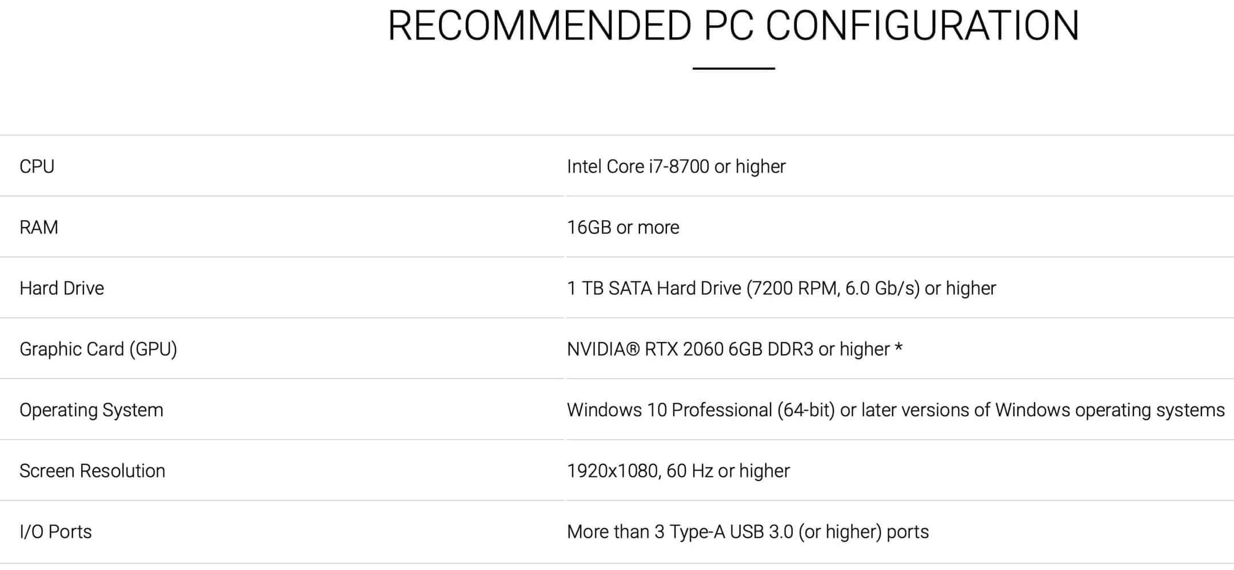Click the Intel Core i7-8700 or higher text
The image size is (1234, 570).
(x=676, y=166)
